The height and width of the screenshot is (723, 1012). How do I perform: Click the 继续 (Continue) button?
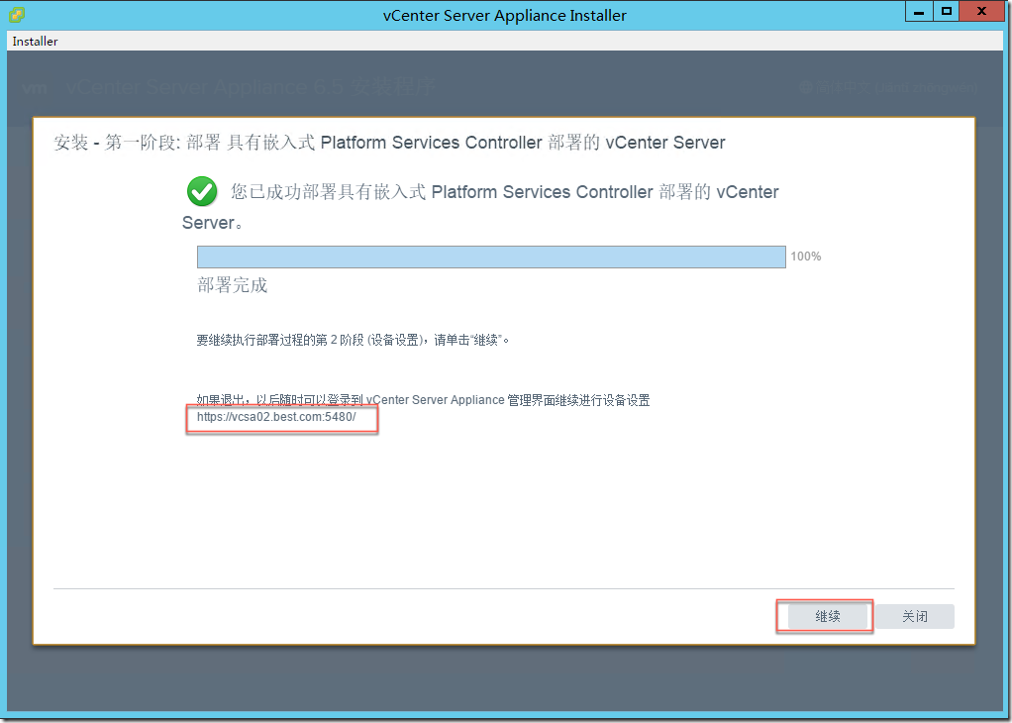828,616
